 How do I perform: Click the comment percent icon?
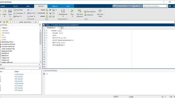click(47, 13)
